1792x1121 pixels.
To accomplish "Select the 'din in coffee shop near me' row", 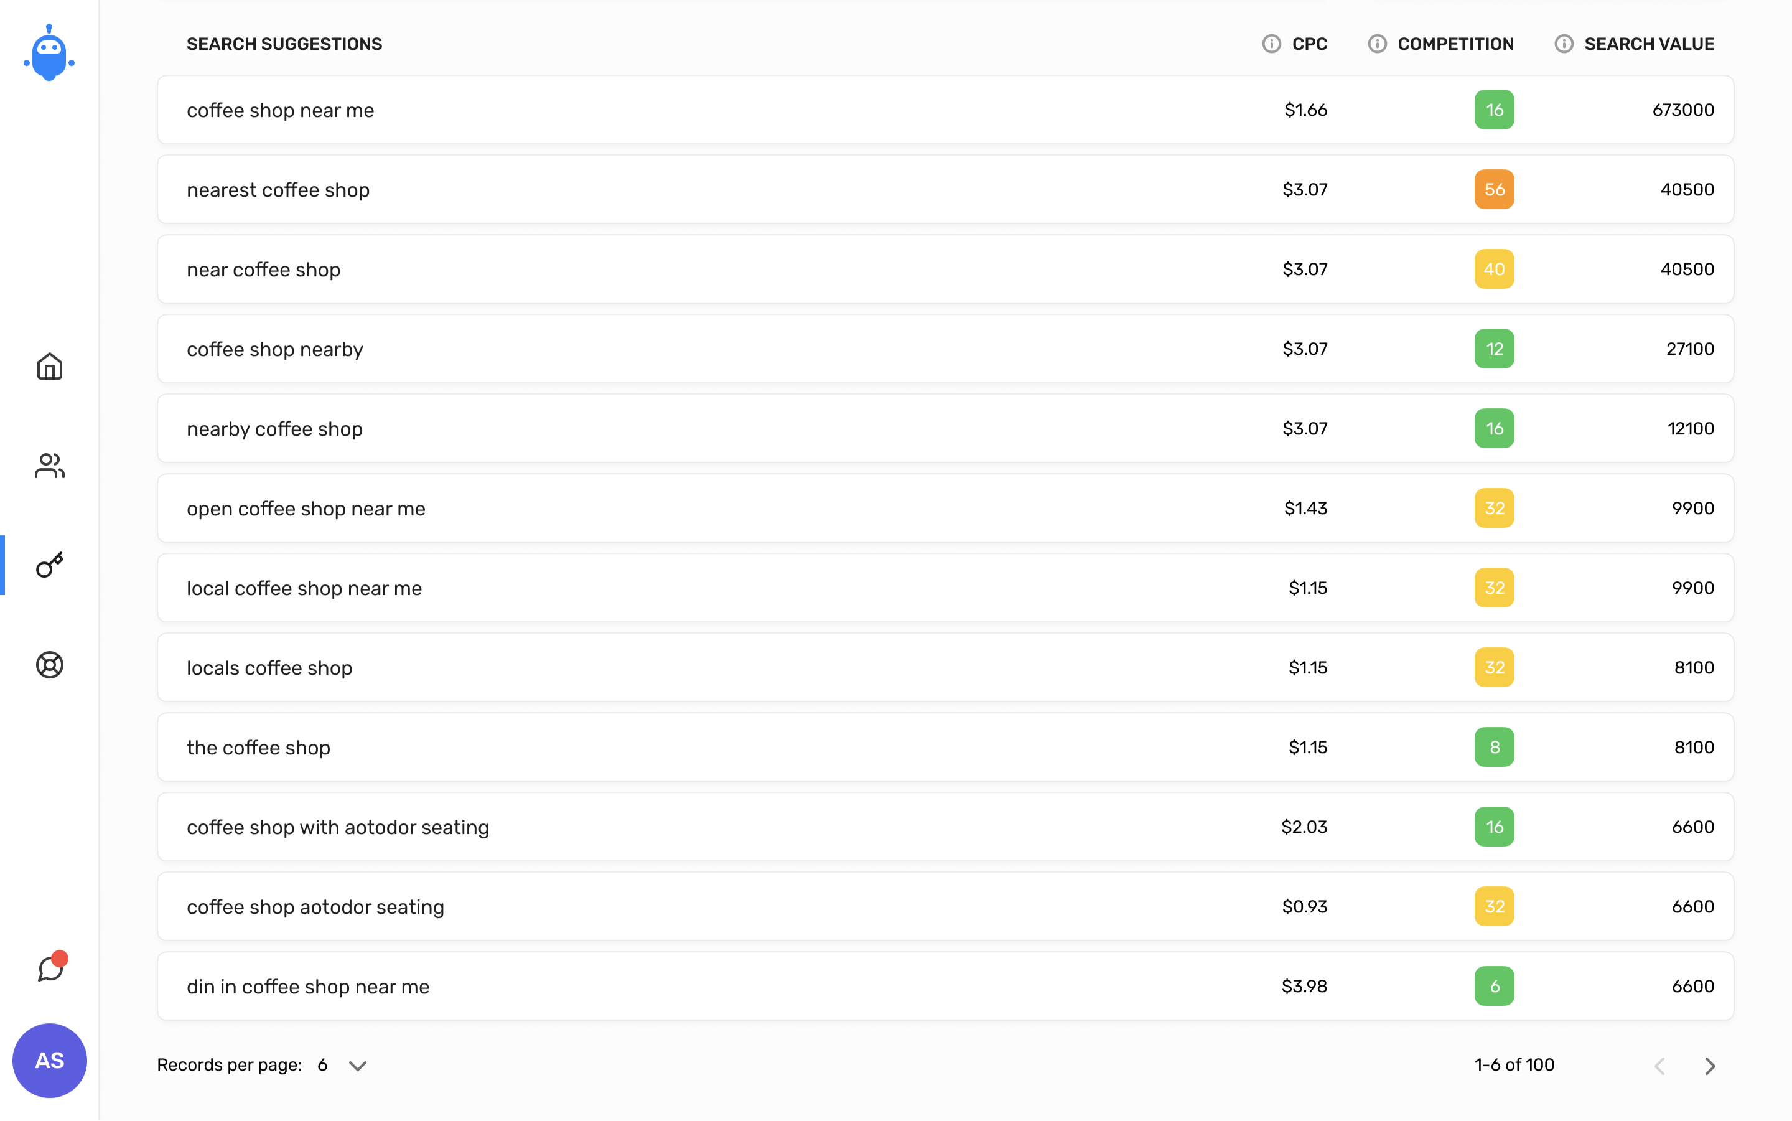I will click(945, 986).
